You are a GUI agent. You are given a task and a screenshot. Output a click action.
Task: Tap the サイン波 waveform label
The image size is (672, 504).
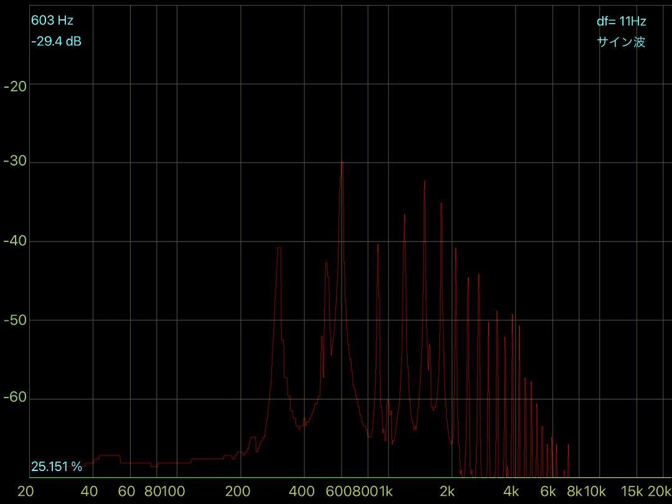click(621, 42)
